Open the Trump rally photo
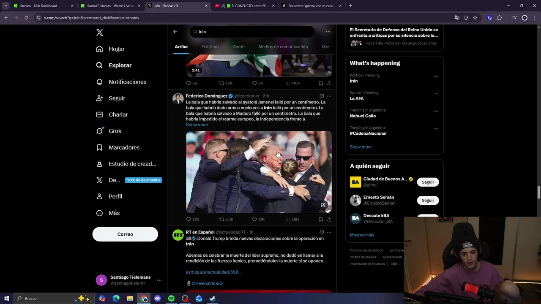541x304 pixels. coord(259,172)
